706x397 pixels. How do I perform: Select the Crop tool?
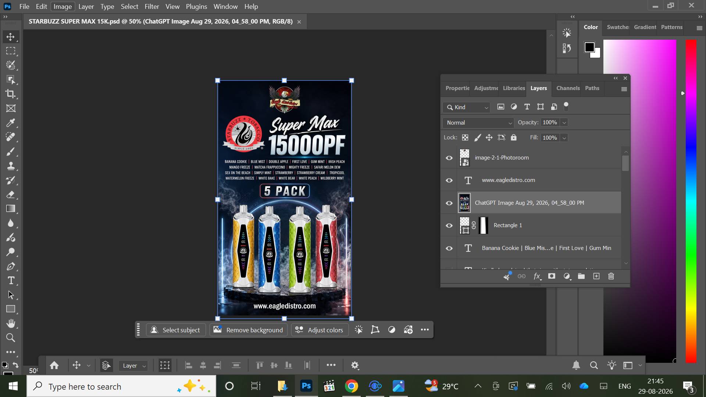point(11,94)
